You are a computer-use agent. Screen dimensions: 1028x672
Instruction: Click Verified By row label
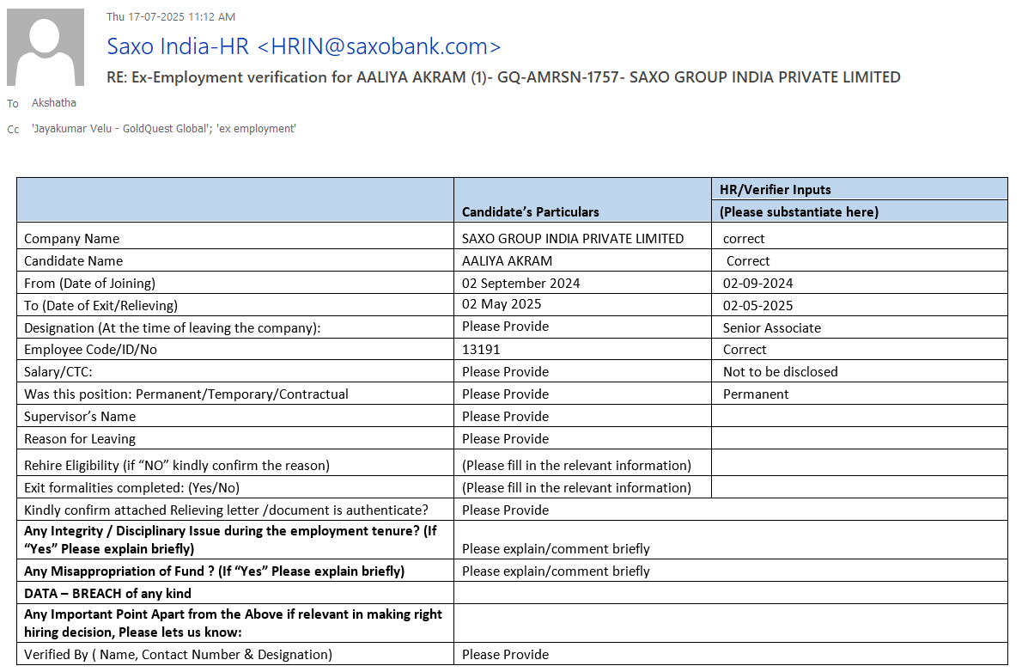click(x=178, y=655)
